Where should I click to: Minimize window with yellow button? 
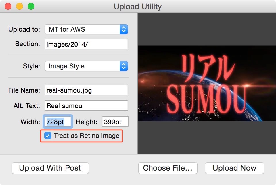tap(20, 6)
